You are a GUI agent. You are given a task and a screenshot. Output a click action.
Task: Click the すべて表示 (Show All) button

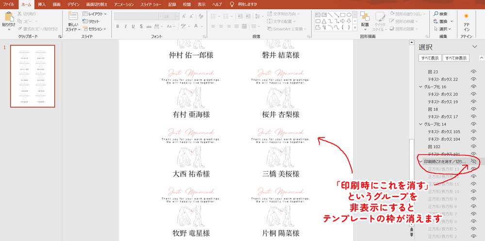click(430, 58)
